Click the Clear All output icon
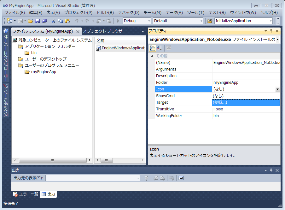This screenshot has width=285, height=210. coord(172,178)
